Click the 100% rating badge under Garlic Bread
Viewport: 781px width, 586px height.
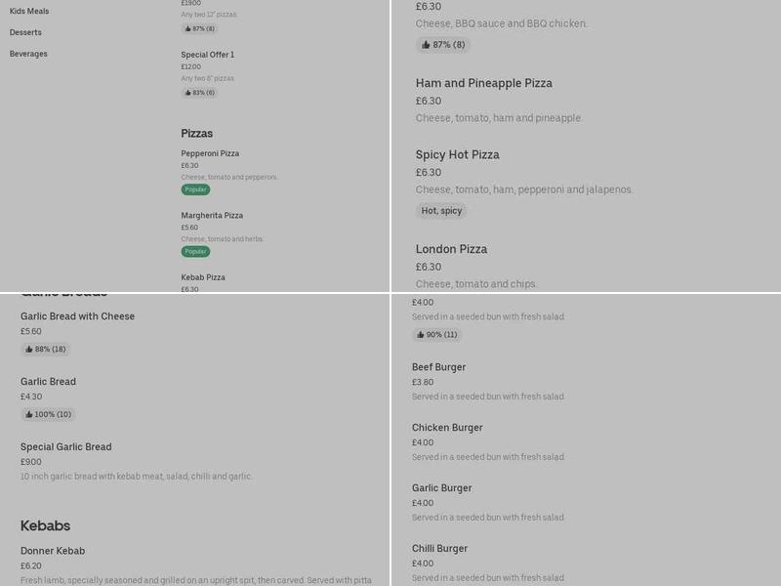[48, 414]
